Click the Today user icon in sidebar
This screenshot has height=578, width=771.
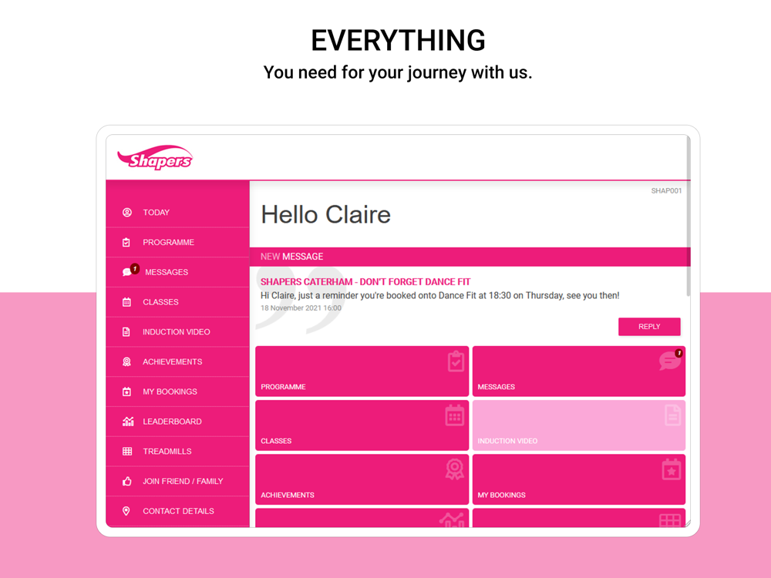(127, 213)
